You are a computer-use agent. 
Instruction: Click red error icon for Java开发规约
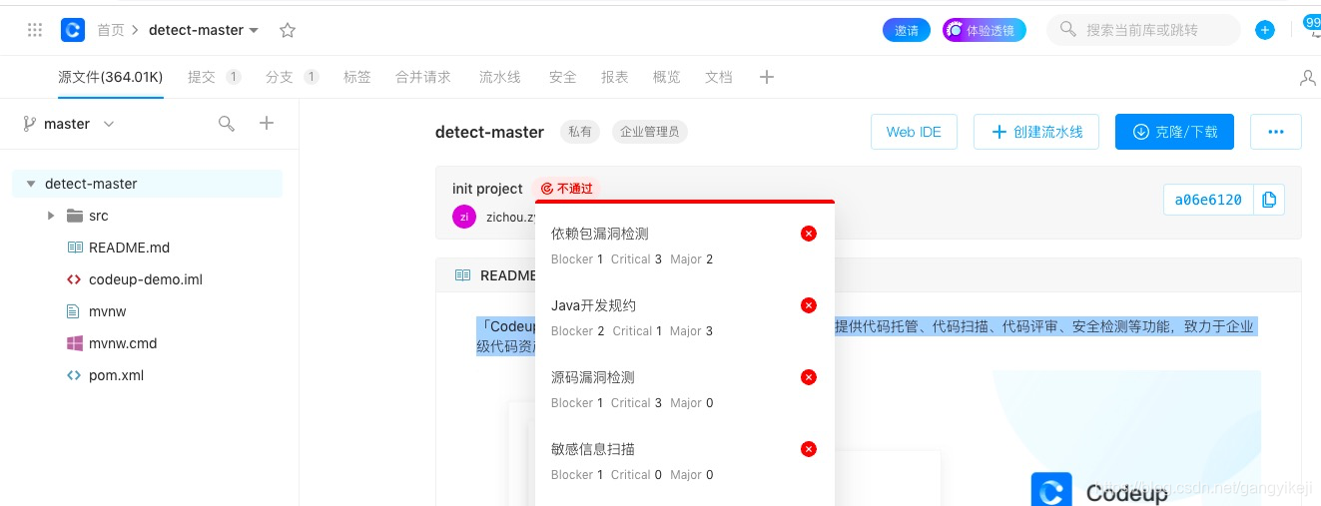(x=809, y=305)
